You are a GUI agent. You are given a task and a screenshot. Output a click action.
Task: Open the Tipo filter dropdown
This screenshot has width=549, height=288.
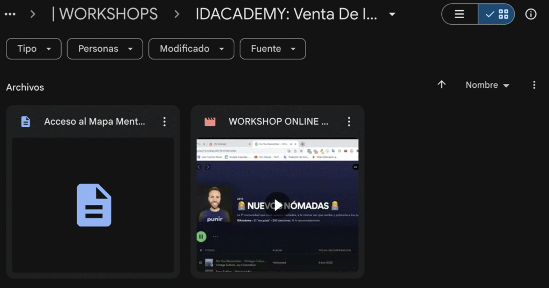pos(34,49)
